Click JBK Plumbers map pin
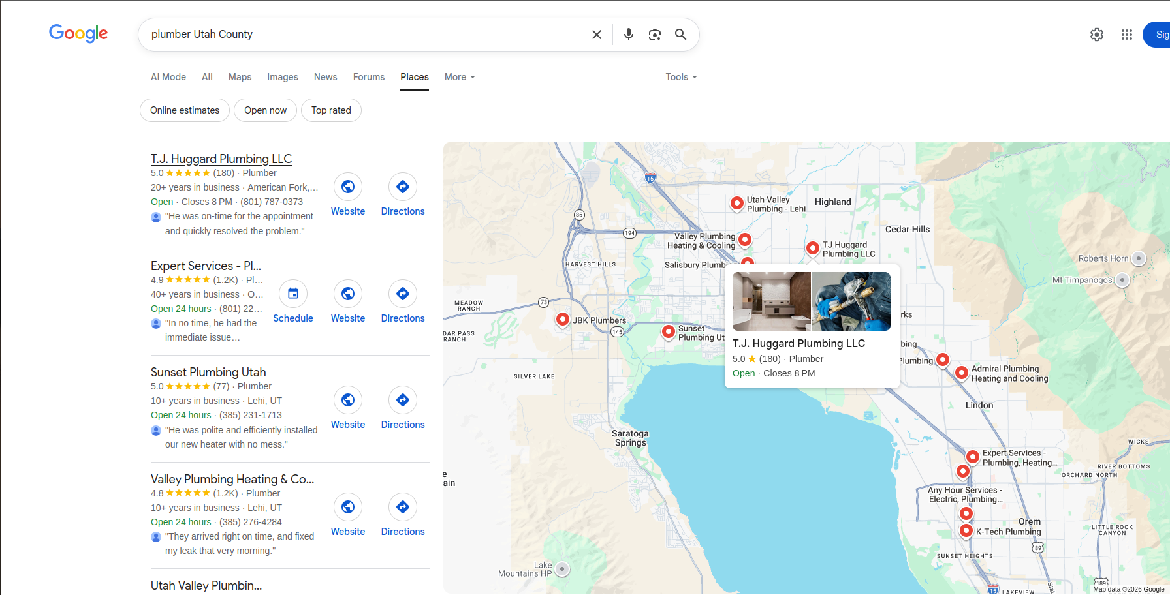The image size is (1170, 595). click(562, 320)
